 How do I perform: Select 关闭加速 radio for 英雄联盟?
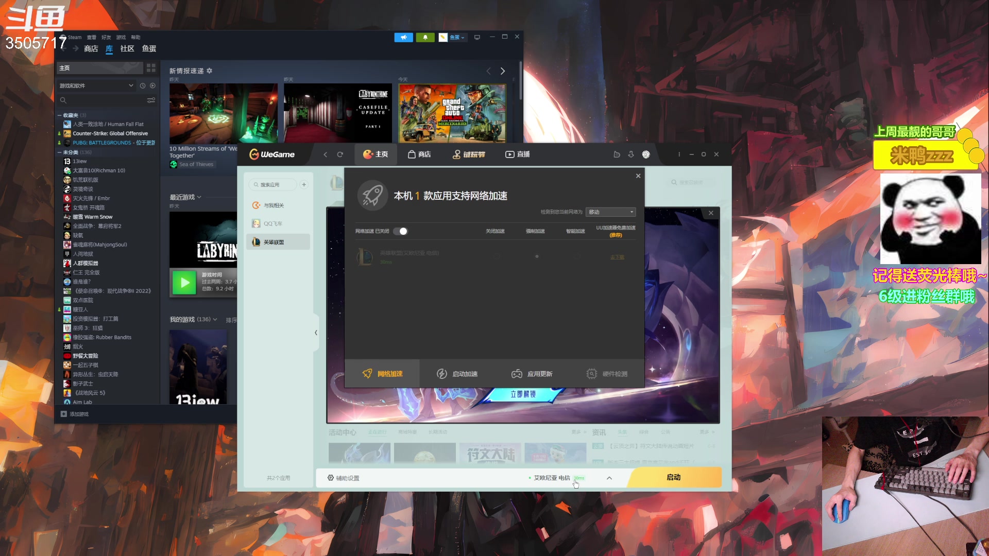click(x=497, y=256)
